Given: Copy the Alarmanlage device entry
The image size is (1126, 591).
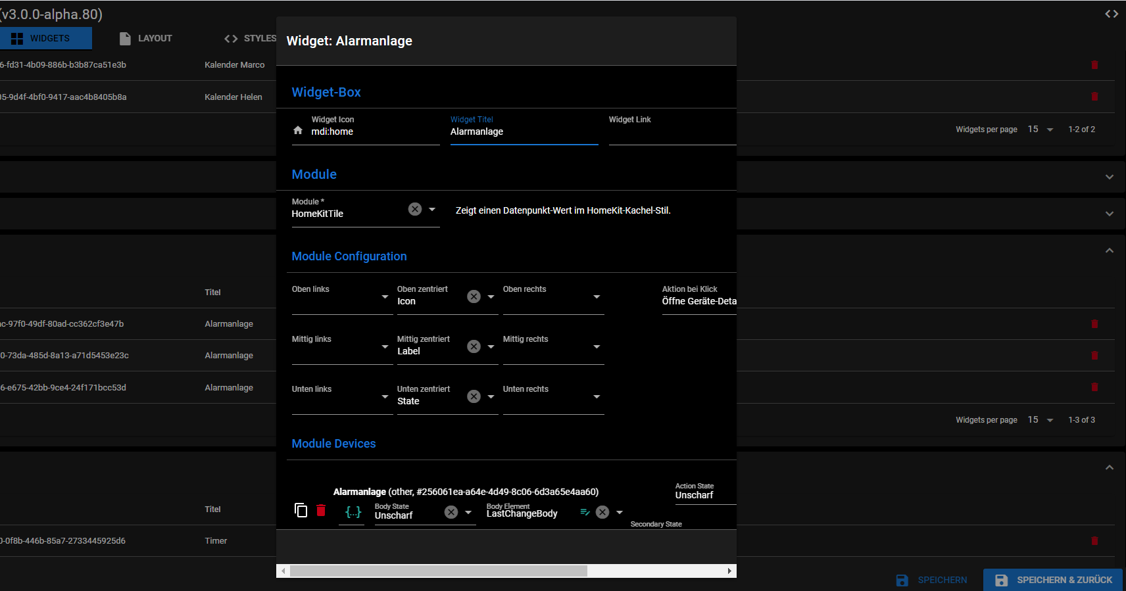Looking at the screenshot, I should [x=301, y=510].
